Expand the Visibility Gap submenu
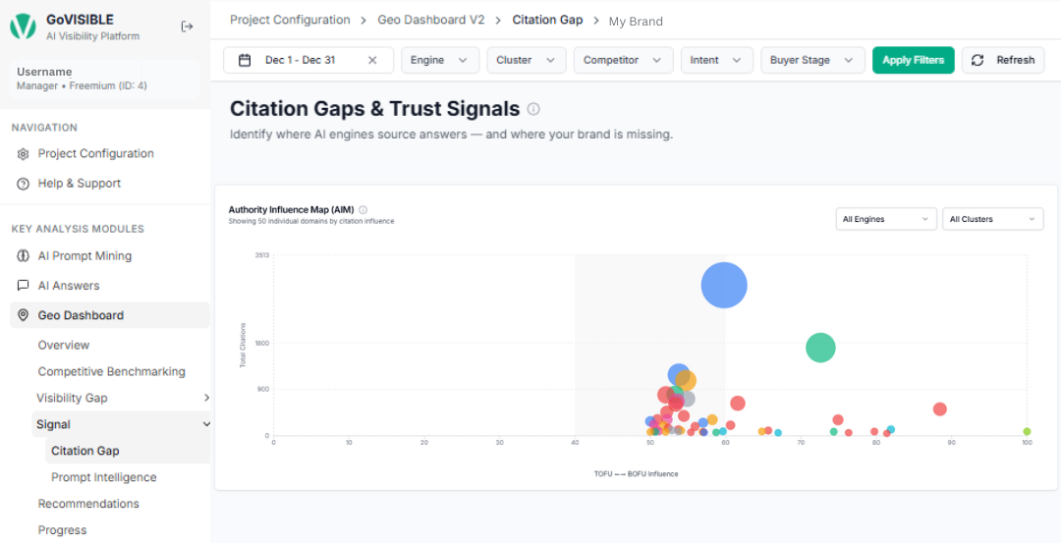1061x543 pixels. tap(206, 398)
